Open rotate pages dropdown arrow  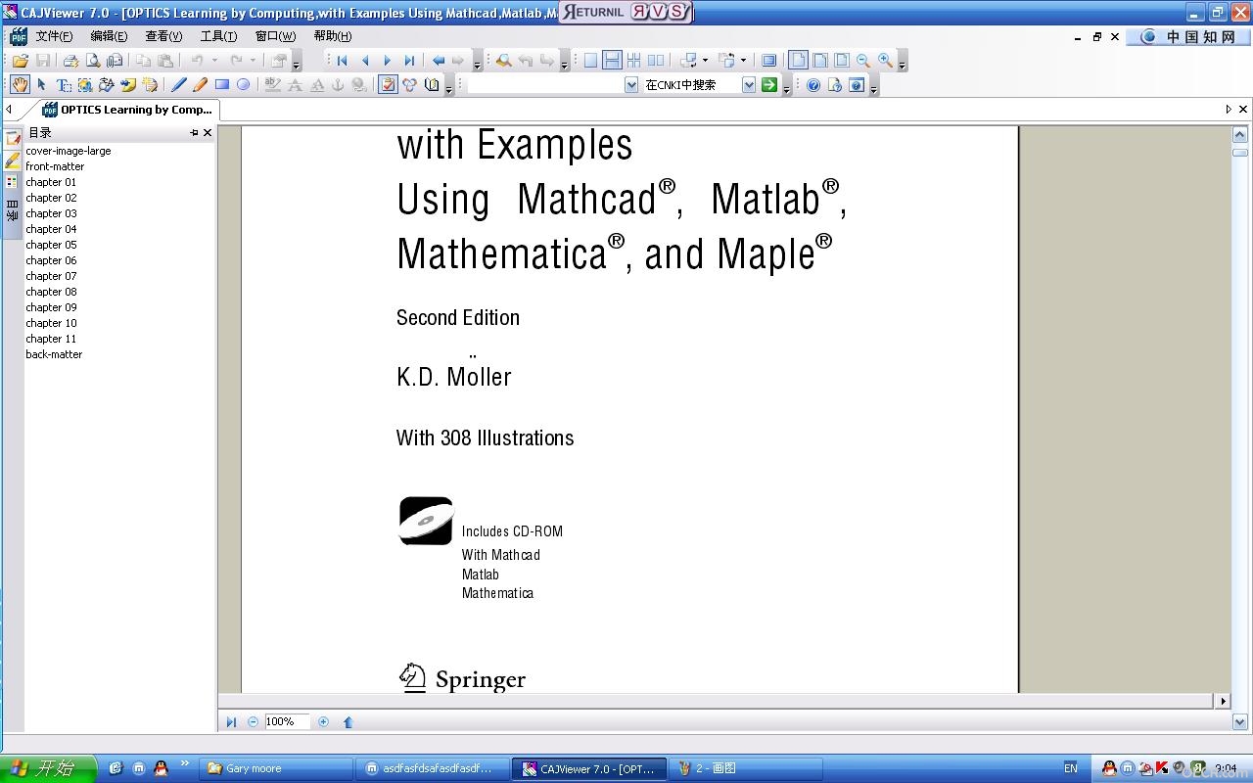[705, 61]
